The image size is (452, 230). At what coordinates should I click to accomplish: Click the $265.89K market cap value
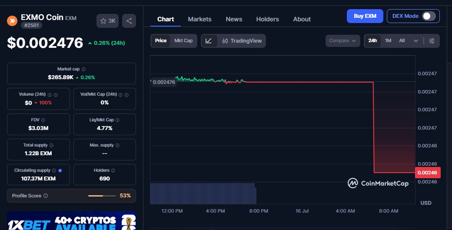tap(60, 77)
